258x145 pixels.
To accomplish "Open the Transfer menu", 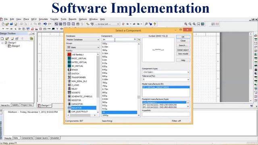I will [x=54, y=19].
